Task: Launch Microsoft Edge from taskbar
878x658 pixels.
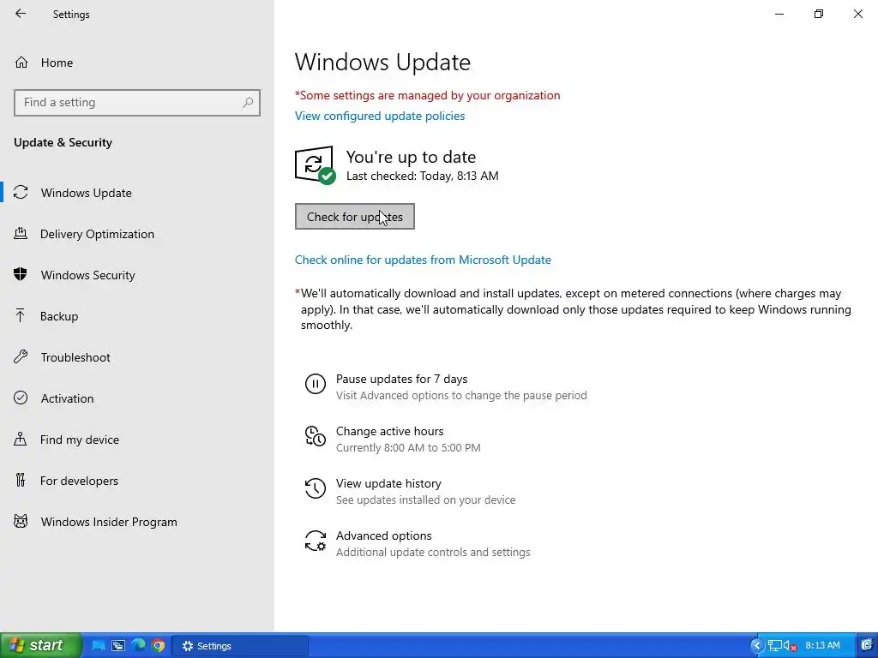Action: (138, 645)
